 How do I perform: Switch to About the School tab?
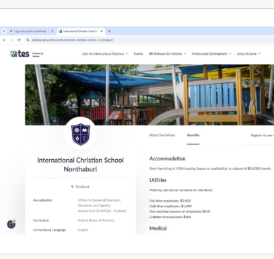162,135
